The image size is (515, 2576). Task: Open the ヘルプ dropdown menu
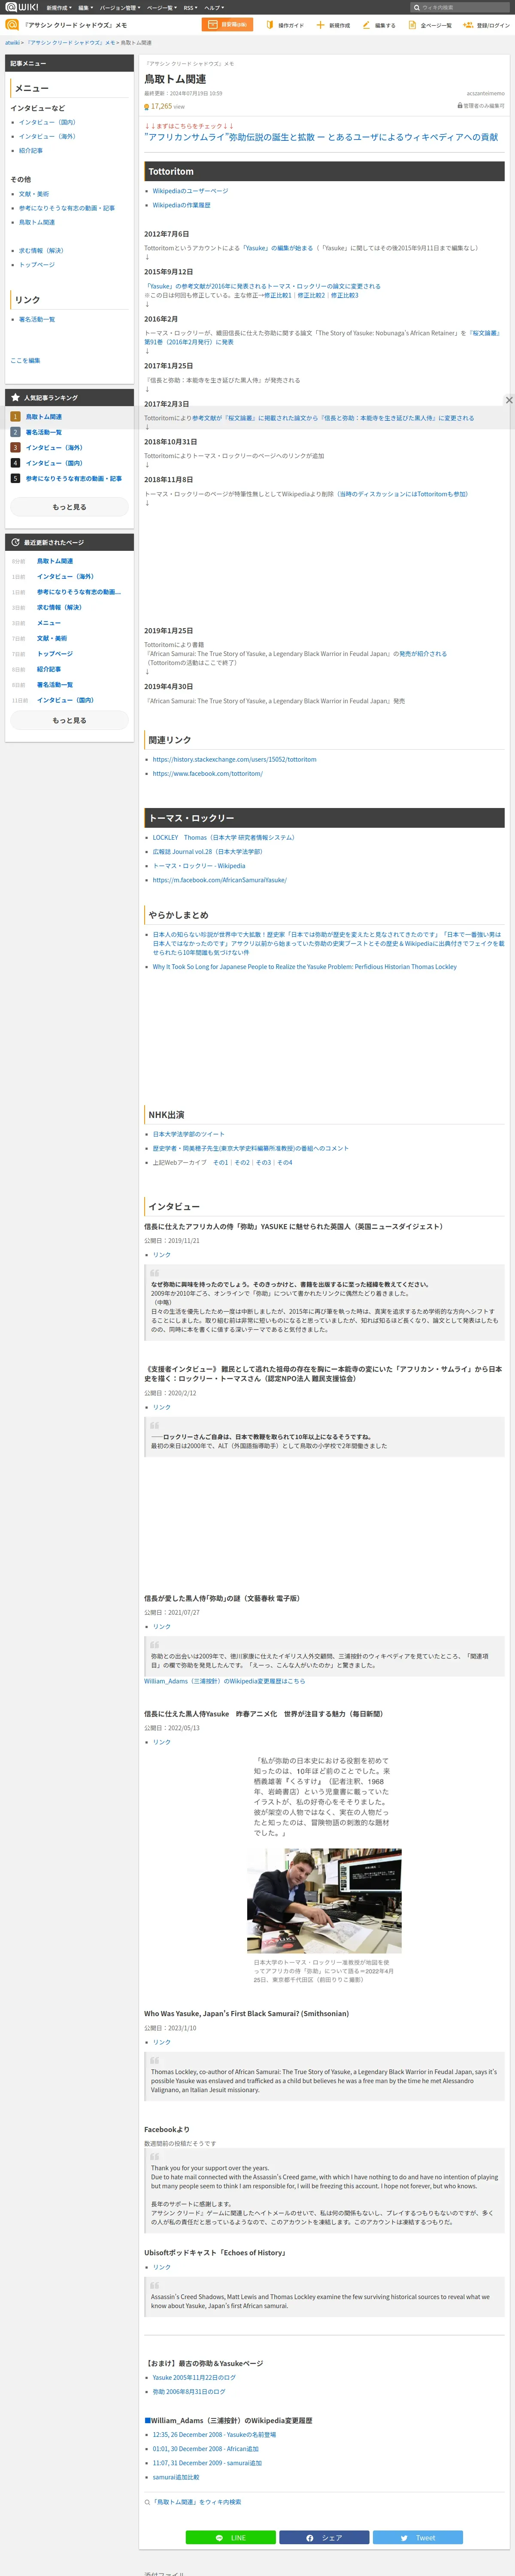coord(214,8)
